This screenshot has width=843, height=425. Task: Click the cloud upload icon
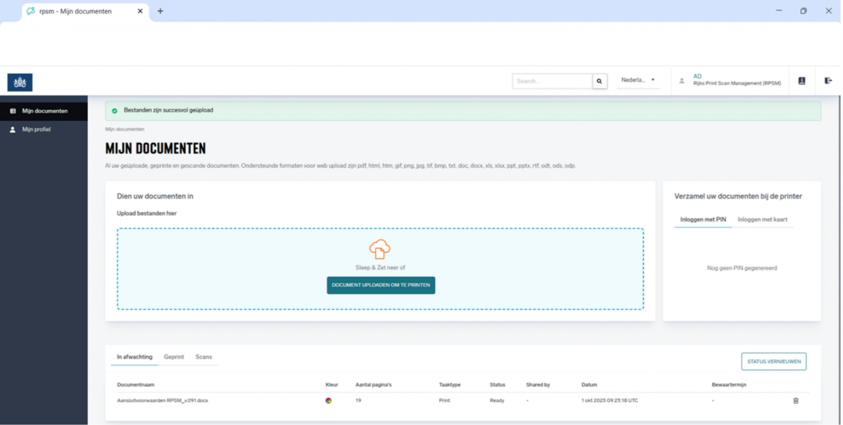(x=379, y=249)
